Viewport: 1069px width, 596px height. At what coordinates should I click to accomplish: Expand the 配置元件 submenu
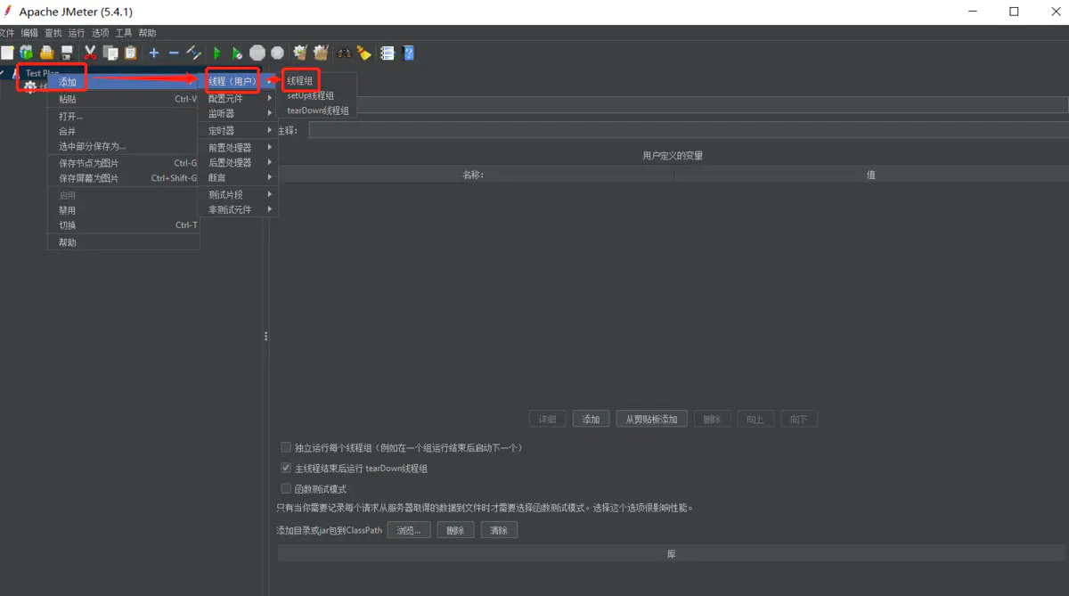click(239, 98)
